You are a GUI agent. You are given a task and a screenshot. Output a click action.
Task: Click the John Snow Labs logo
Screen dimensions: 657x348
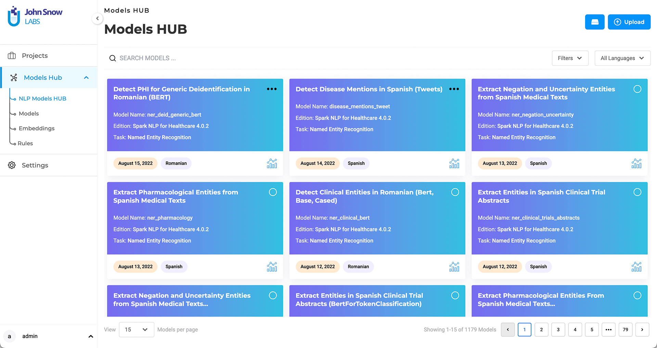coord(35,16)
